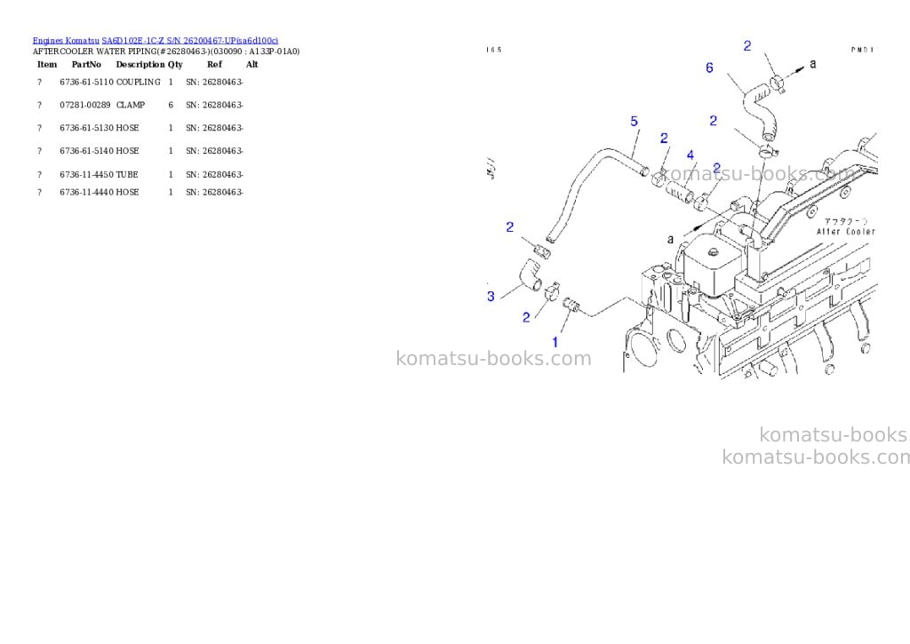Click the clamp quantity value 6
The width and height of the screenshot is (910, 644).
(x=171, y=105)
